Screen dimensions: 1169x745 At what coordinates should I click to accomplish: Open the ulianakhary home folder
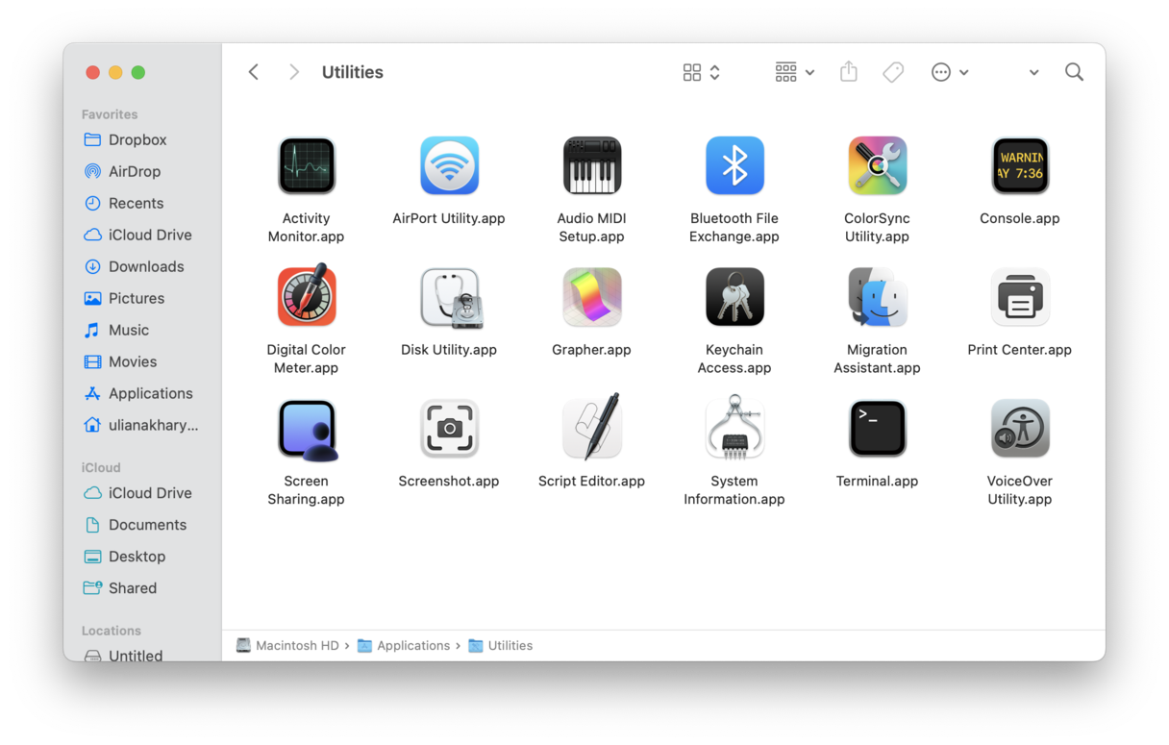click(141, 425)
